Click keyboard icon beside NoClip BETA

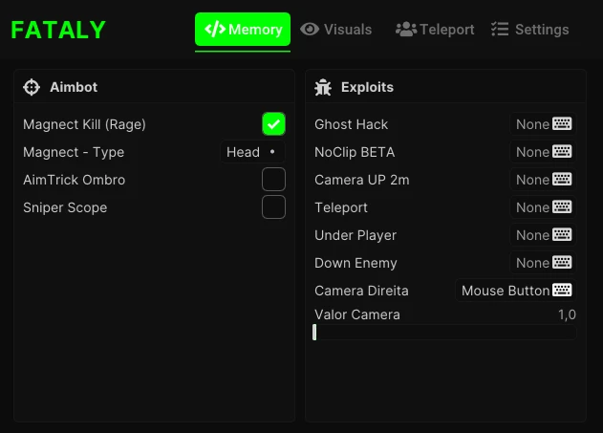[x=562, y=152]
